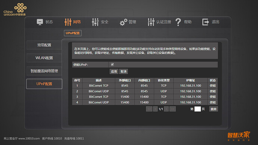This screenshot has width=258, height=145.
Task: Click the China Unicom logo
Action: tap(15, 10)
